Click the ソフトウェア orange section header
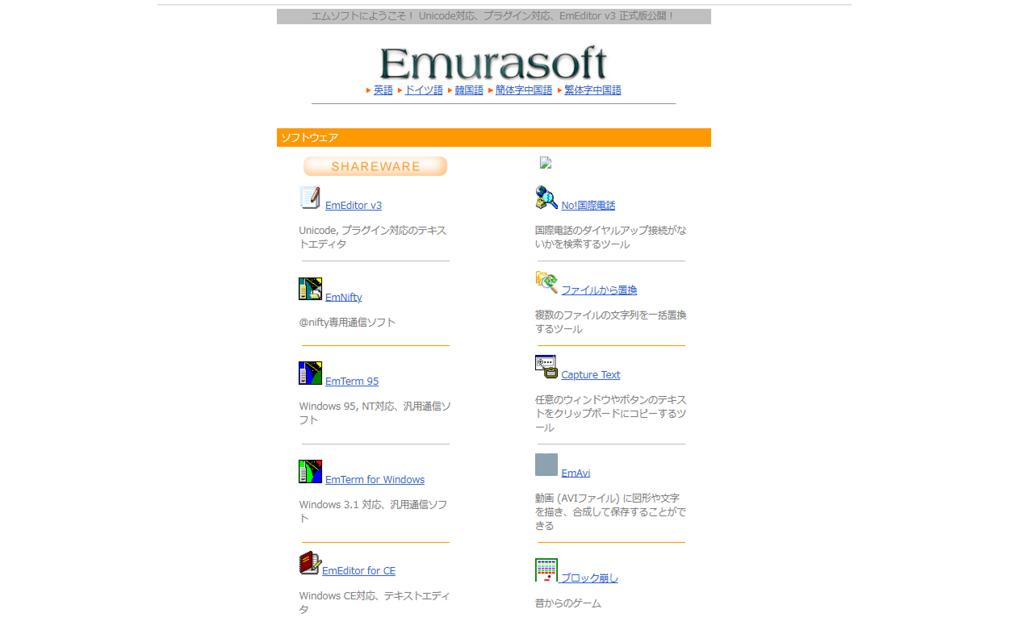 [494, 138]
